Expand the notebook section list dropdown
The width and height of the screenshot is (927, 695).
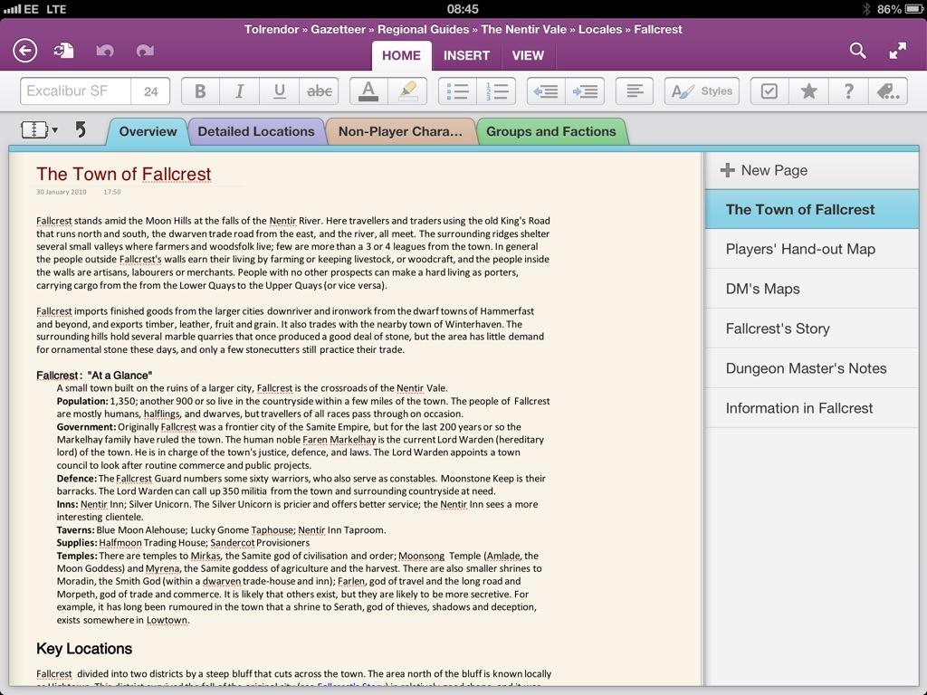tap(39, 130)
